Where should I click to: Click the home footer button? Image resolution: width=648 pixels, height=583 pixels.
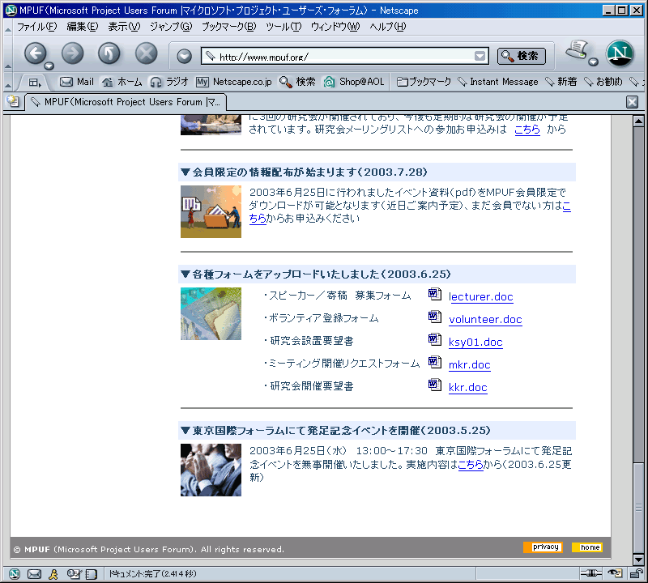click(x=587, y=547)
